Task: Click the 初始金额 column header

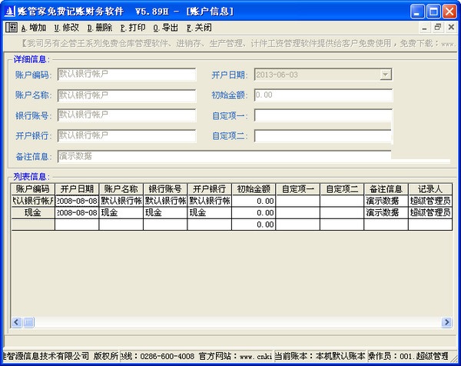Action: [x=254, y=189]
